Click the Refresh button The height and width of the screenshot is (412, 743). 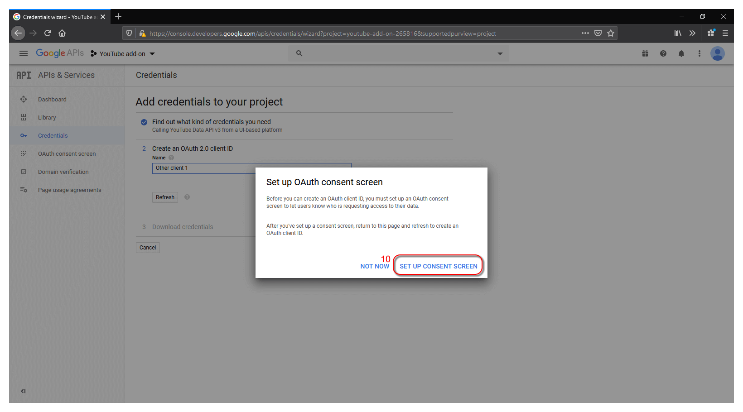point(165,197)
